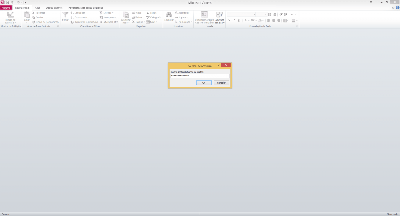Click Ortografia spell check icon

point(148,18)
